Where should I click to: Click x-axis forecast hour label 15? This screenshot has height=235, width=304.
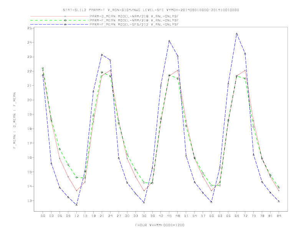point(85,216)
